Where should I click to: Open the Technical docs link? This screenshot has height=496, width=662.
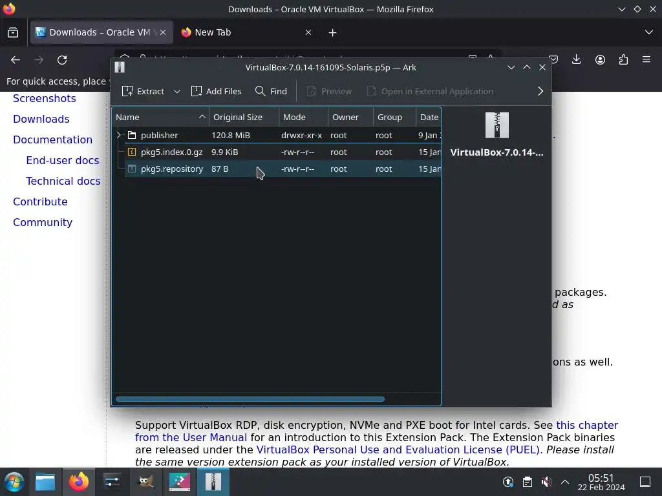[x=63, y=181]
